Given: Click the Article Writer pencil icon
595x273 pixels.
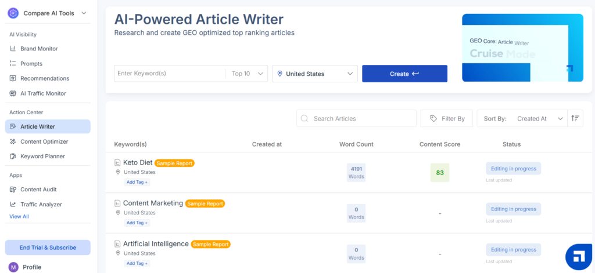Looking at the screenshot, I should [x=13, y=126].
